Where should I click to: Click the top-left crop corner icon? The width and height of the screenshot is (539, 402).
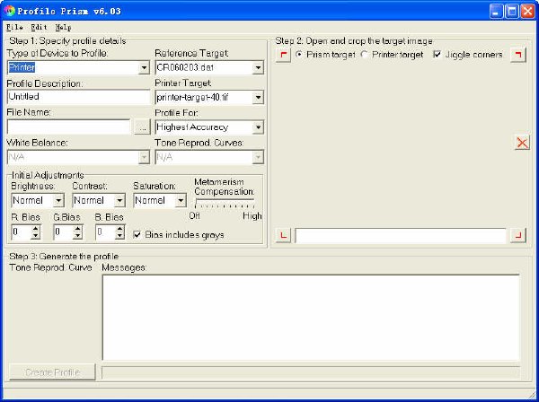(283, 55)
